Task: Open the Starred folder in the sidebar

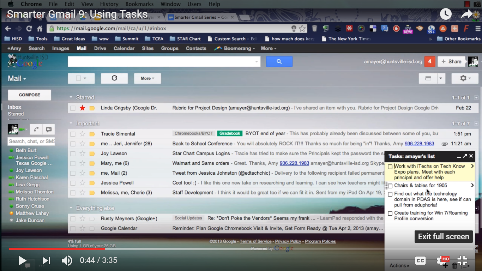Action: 16,114
